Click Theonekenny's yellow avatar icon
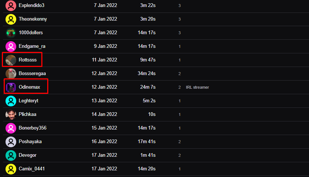This screenshot has width=309, height=177. click(x=11, y=19)
